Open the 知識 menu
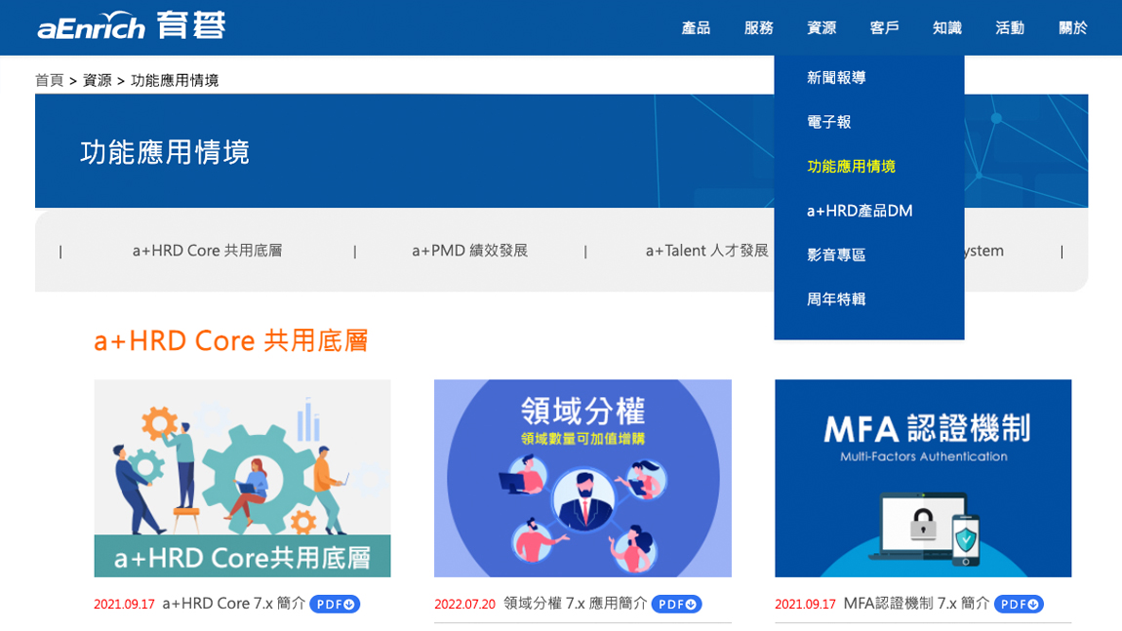 coord(947,28)
